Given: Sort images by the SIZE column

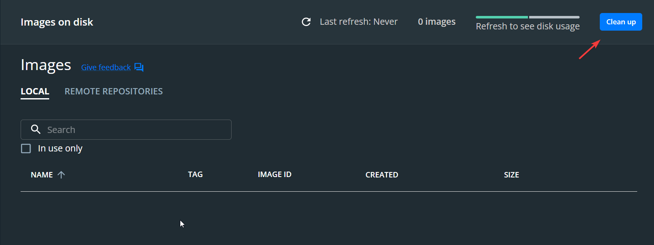Looking at the screenshot, I should pos(512,175).
